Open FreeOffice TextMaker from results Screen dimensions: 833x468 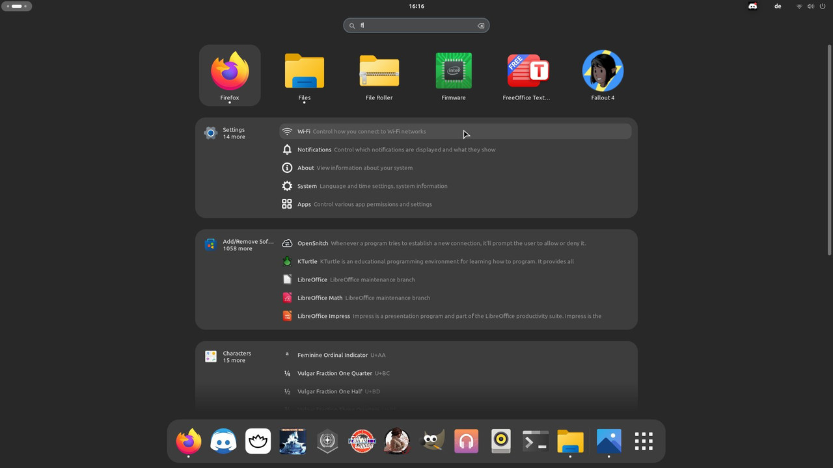[x=528, y=75]
